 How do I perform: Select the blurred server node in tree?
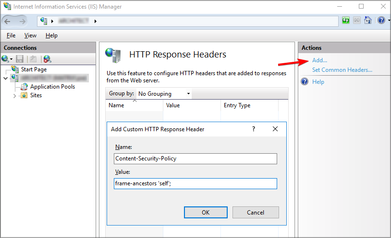coord(54,78)
